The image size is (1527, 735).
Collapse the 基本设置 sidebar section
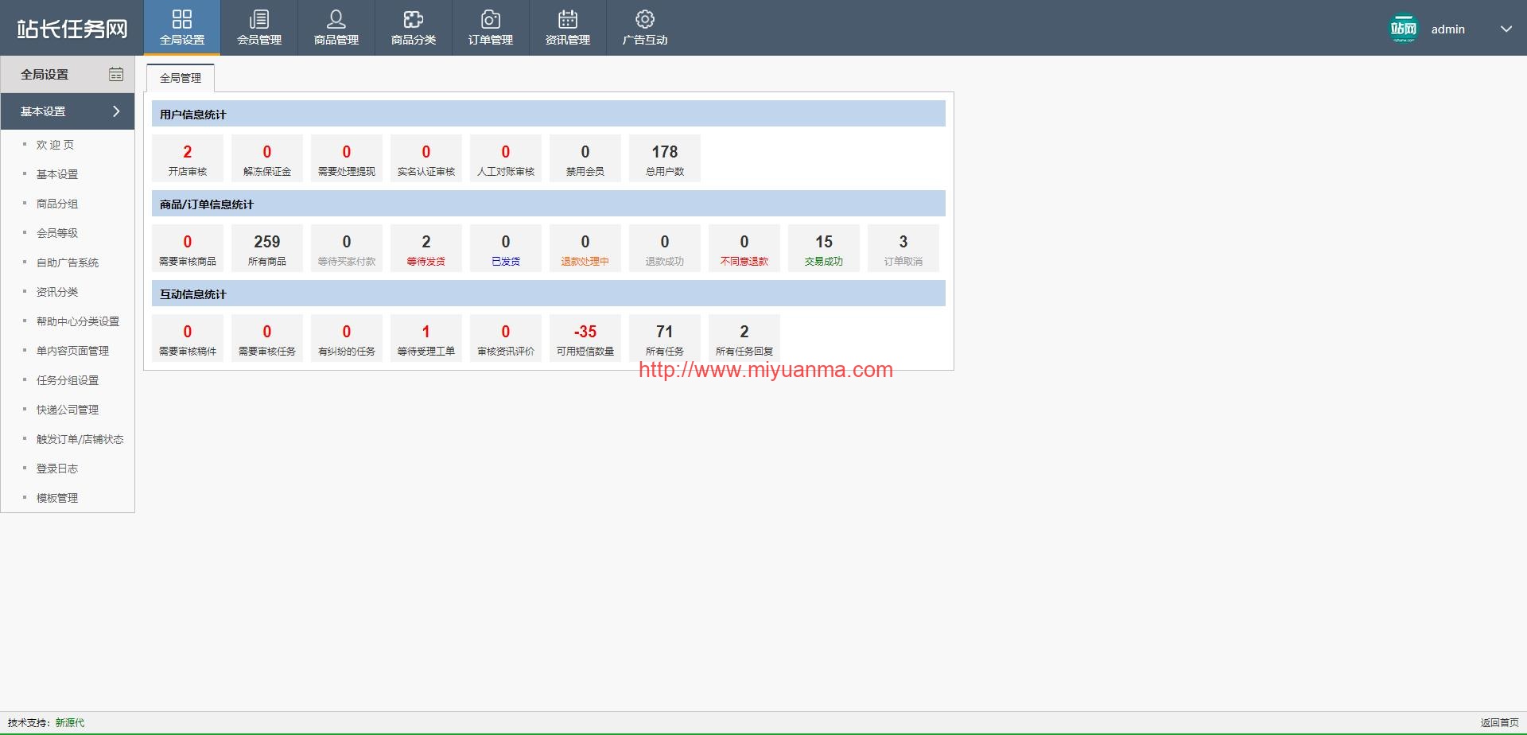point(68,111)
